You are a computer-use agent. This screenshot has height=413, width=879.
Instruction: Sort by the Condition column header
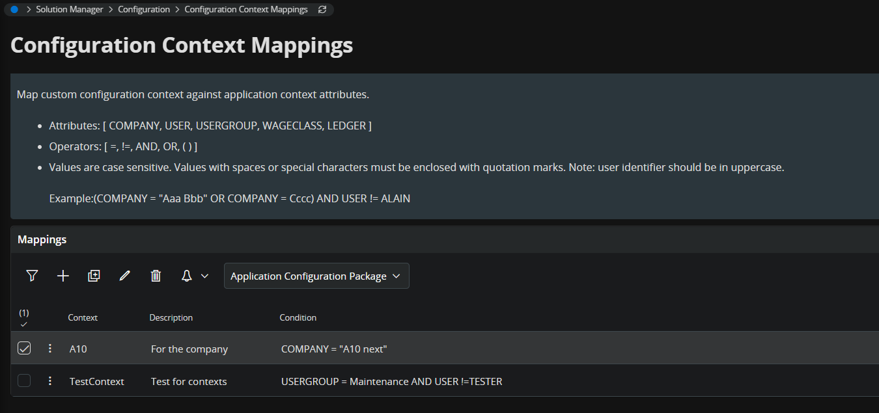(298, 317)
